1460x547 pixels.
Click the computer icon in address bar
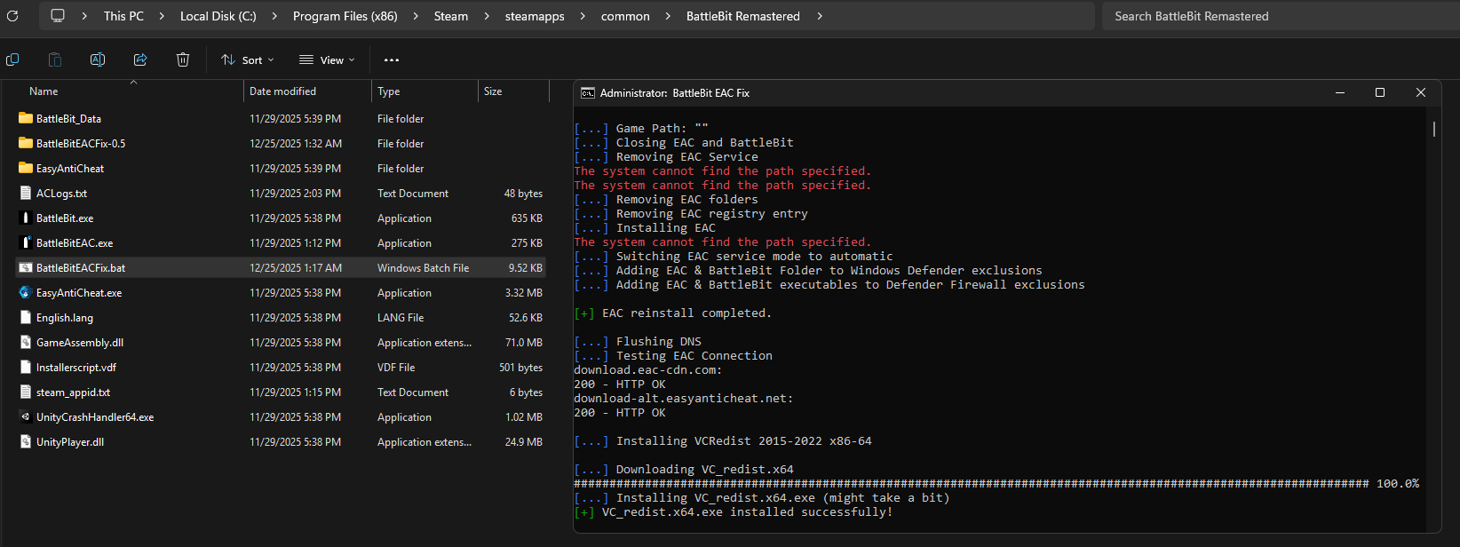58,16
